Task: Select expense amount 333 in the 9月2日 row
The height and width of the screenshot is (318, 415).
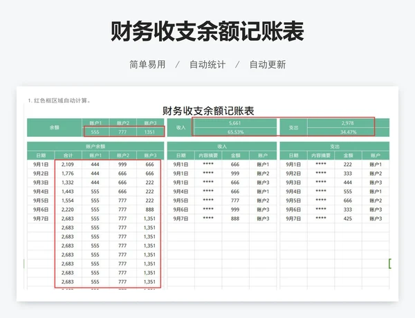Action: [x=348, y=174]
